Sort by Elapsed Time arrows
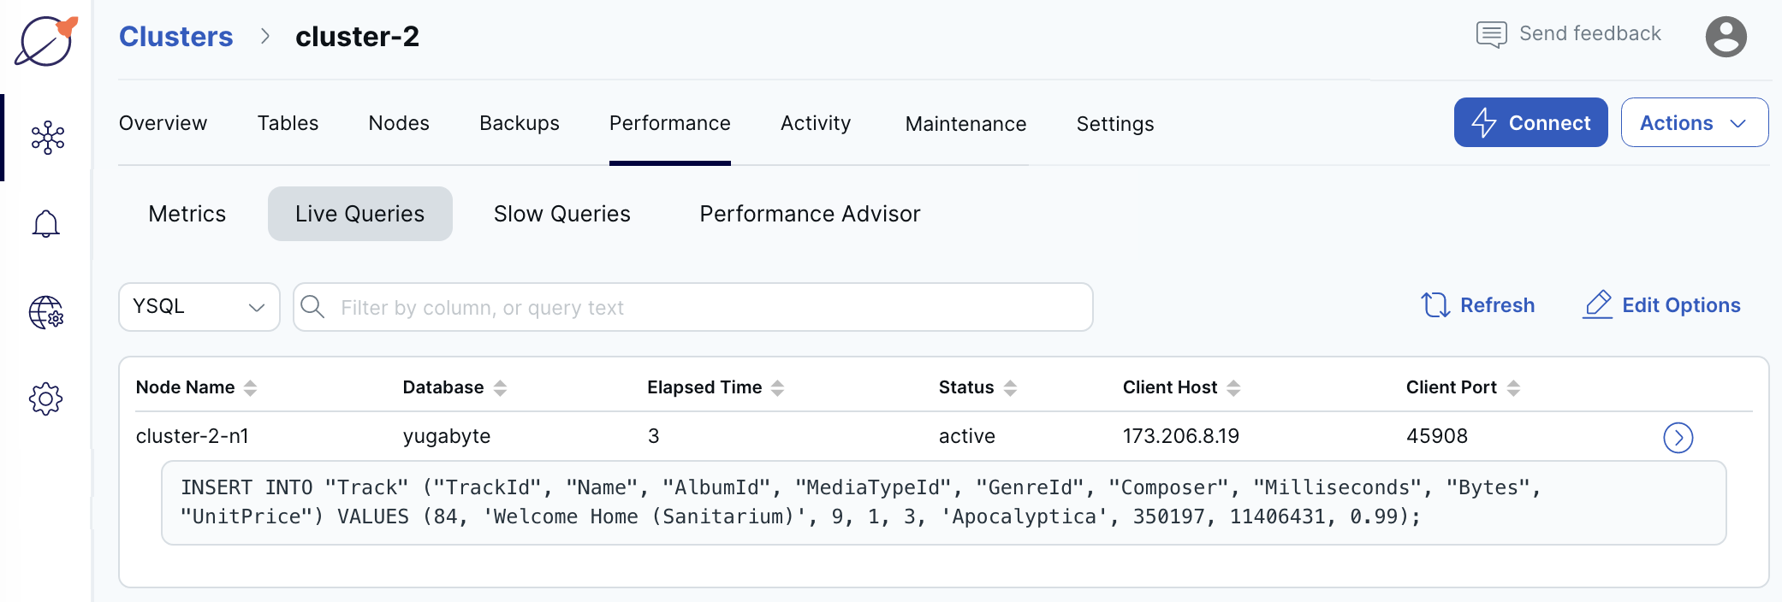 (x=777, y=388)
